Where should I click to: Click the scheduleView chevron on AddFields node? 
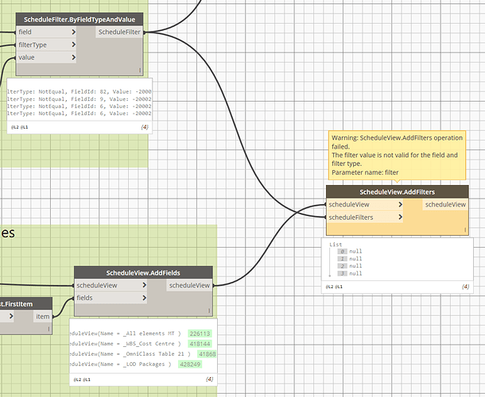click(144, 285)
